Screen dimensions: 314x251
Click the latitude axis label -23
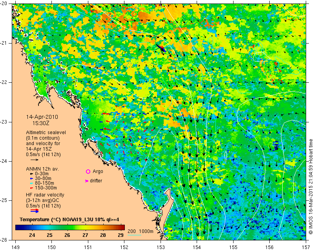pyautogui.click(x=4, y=122)
